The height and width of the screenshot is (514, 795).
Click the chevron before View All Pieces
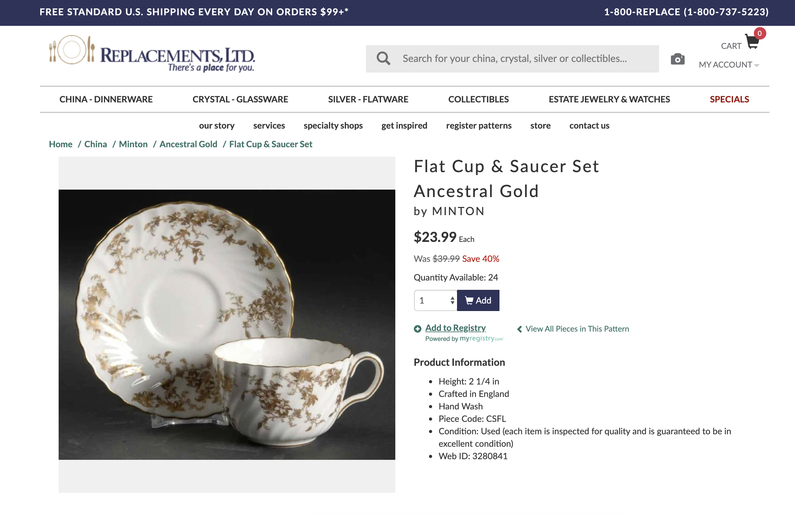tap(519, 329)
